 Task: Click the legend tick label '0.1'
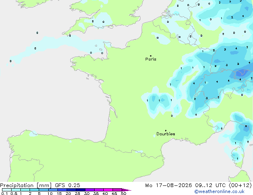(x=4, y=193)
